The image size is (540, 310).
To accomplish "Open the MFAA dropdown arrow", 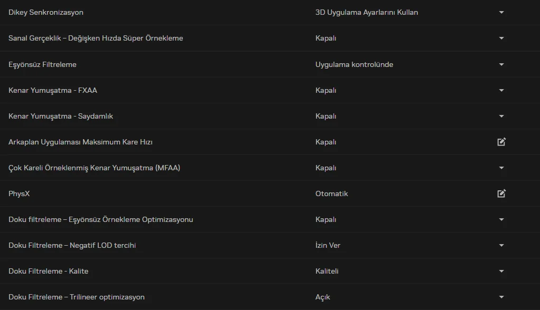I will tap(501, 168).
